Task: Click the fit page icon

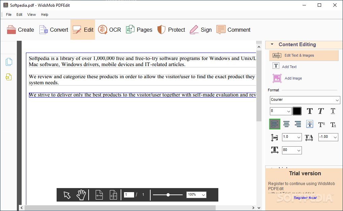Action: point(113,195)
